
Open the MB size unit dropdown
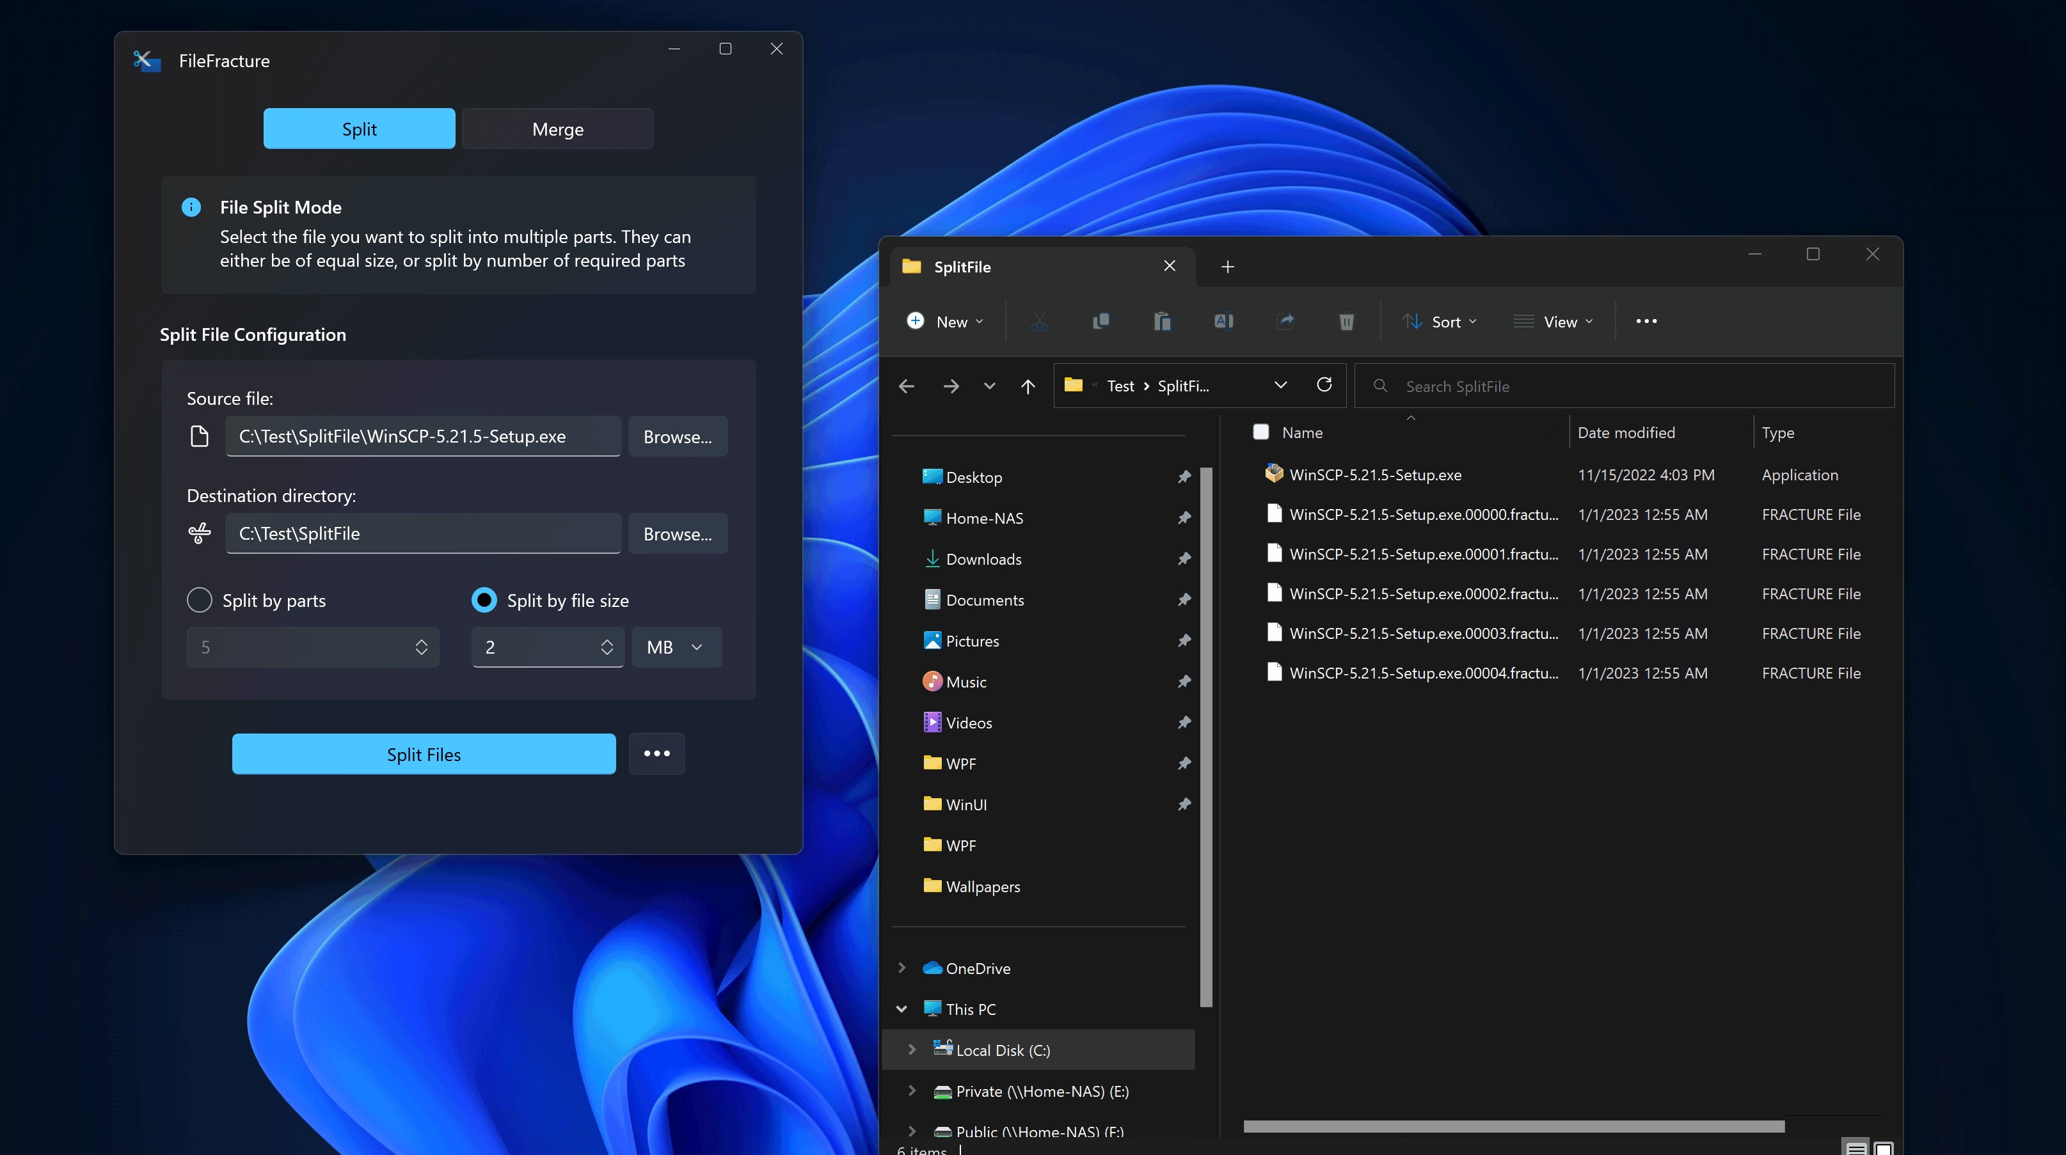click(676, 647)
